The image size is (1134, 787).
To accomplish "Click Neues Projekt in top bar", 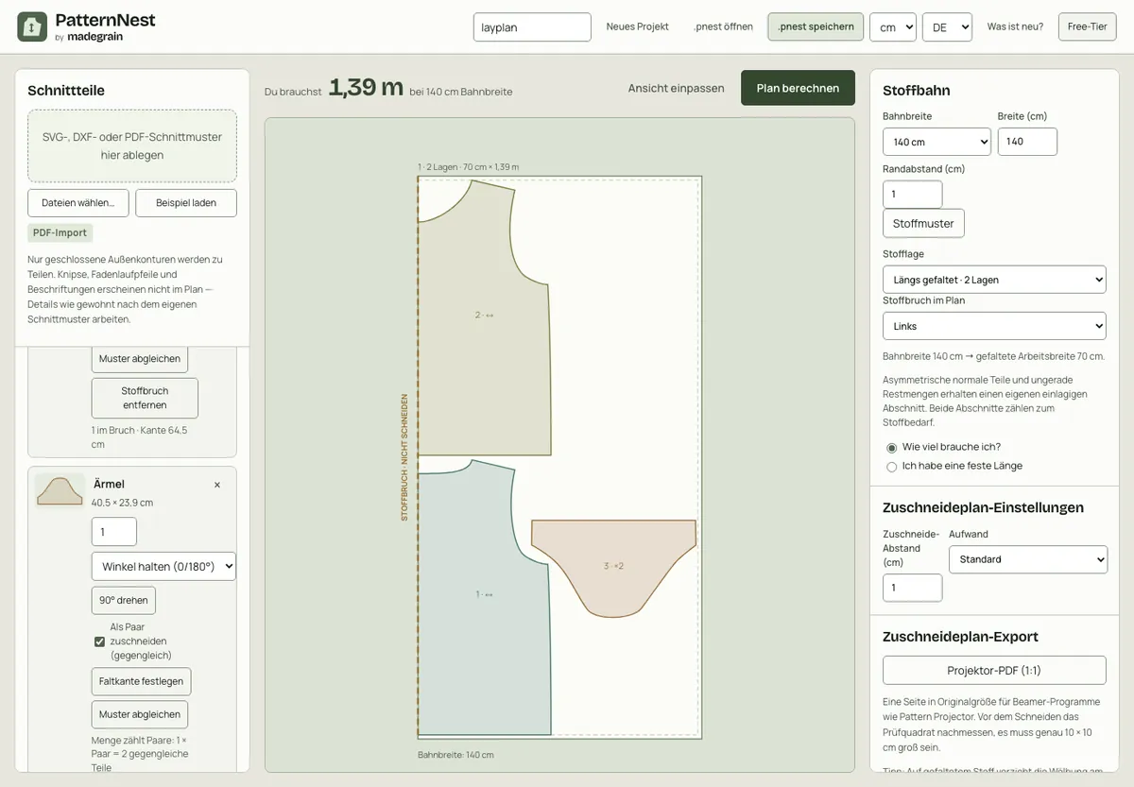I will tap(638, 26).
